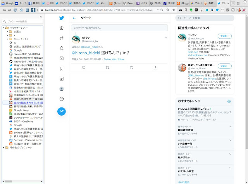Image resolution: width=248 pixels, height=184 pixels.
Task: Expand the k bookmark folder
Action: (7, 35)
